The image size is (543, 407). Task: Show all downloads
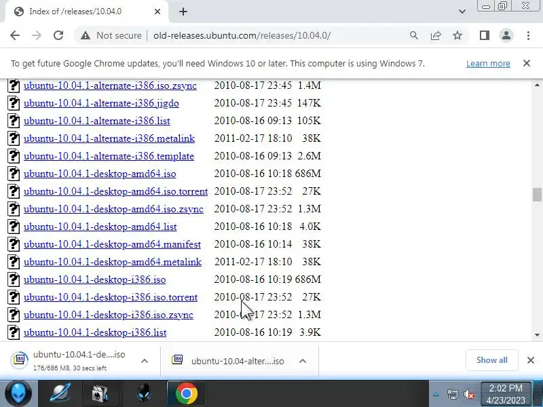coord(491,360)
